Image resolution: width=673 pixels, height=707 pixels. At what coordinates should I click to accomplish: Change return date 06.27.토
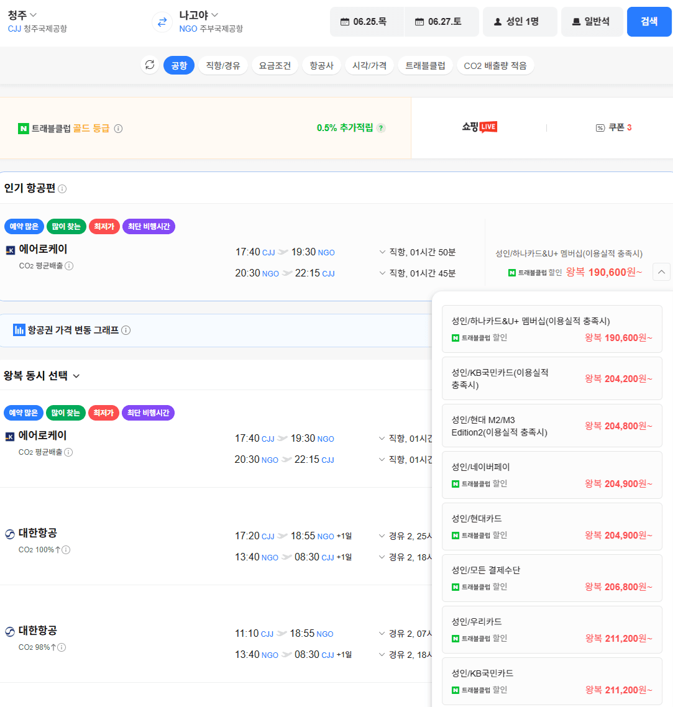click(x=442, y=22)
